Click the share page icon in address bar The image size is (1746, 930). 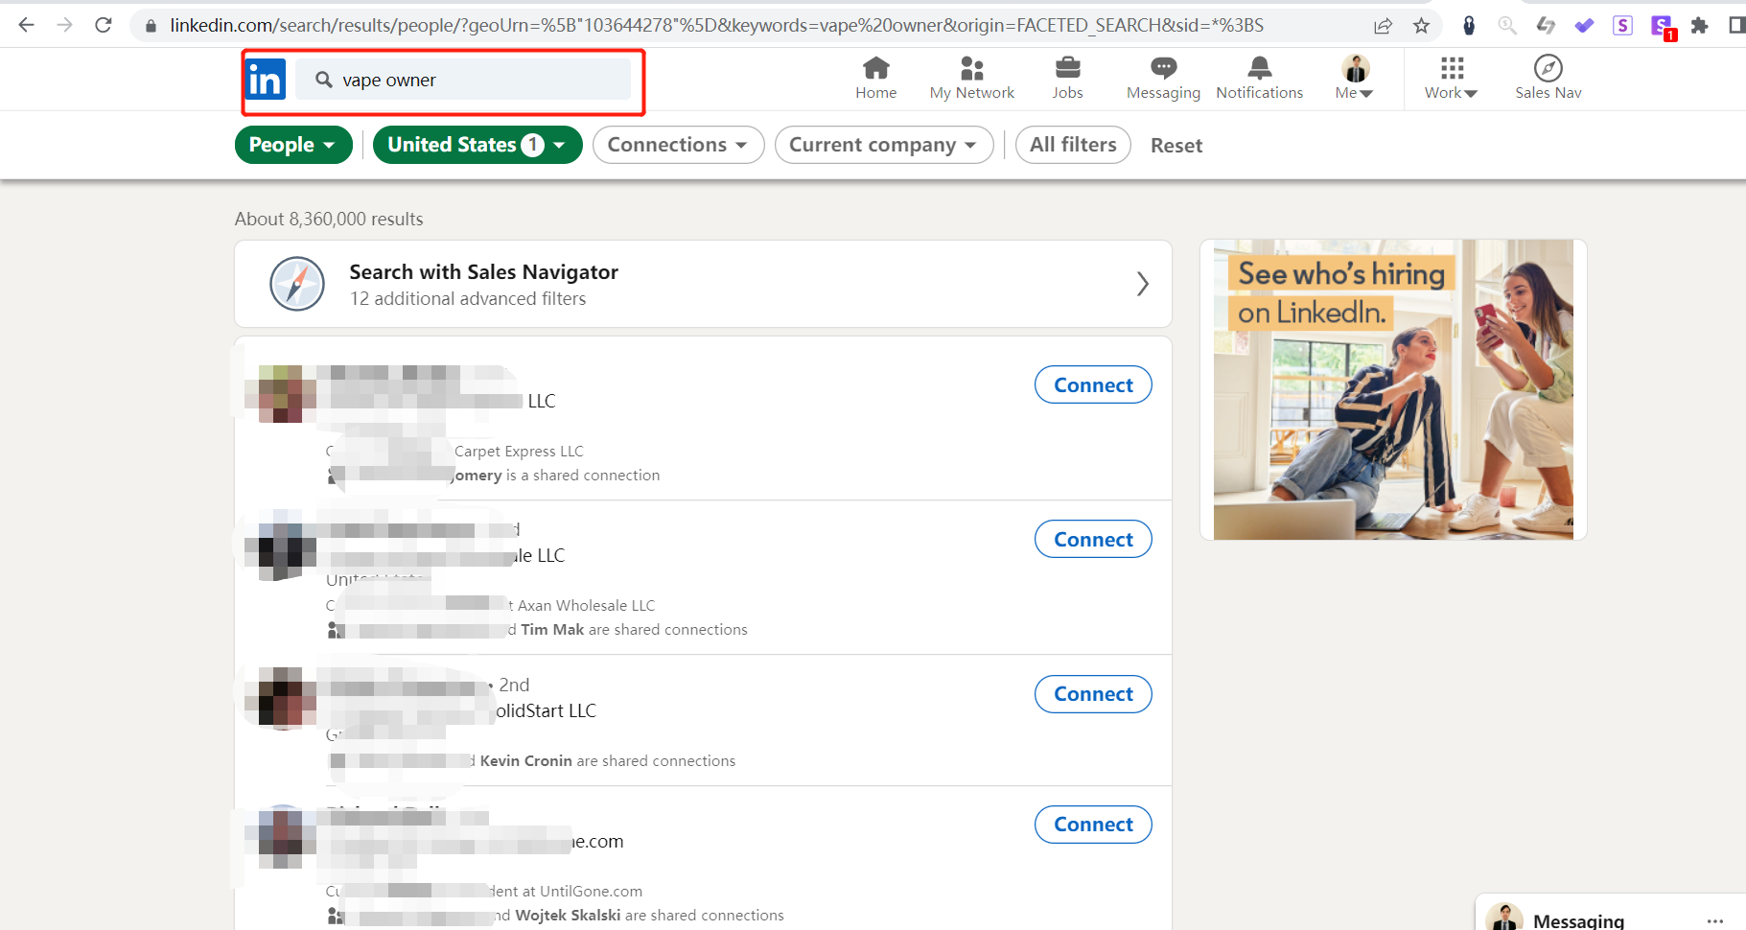tap(1383, 26)
